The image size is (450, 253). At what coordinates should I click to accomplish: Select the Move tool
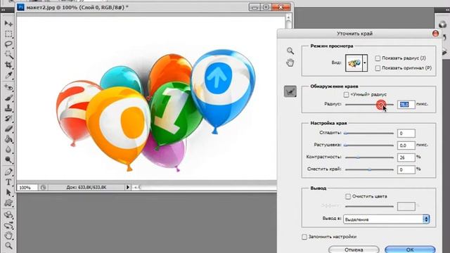pos(8,23)
